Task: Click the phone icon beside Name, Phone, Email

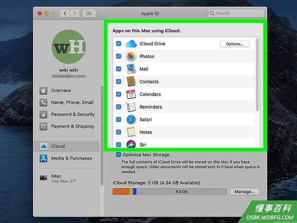Action: [x=43, y=103]
